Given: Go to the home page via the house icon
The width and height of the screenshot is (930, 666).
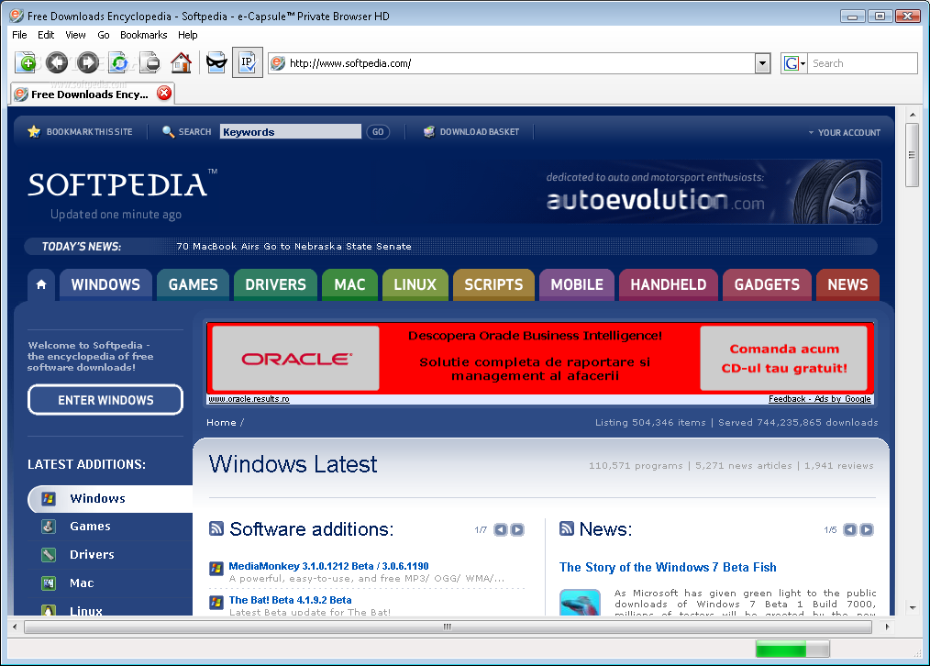Looking at the screenshot, I should pyautogui.click(x=181, y=62).
